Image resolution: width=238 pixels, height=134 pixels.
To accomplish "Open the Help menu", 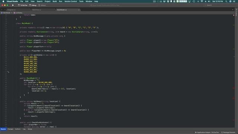I will [x=96, y=1].
